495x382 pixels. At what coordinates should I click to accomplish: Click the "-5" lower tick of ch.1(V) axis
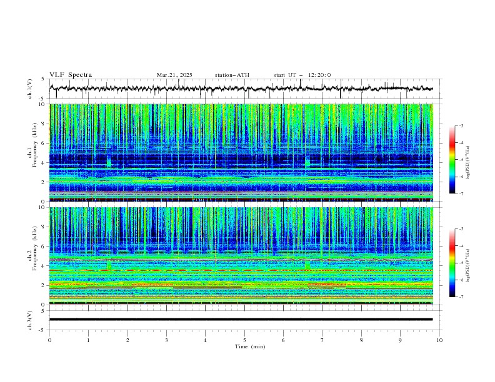(x=42, y=99)
